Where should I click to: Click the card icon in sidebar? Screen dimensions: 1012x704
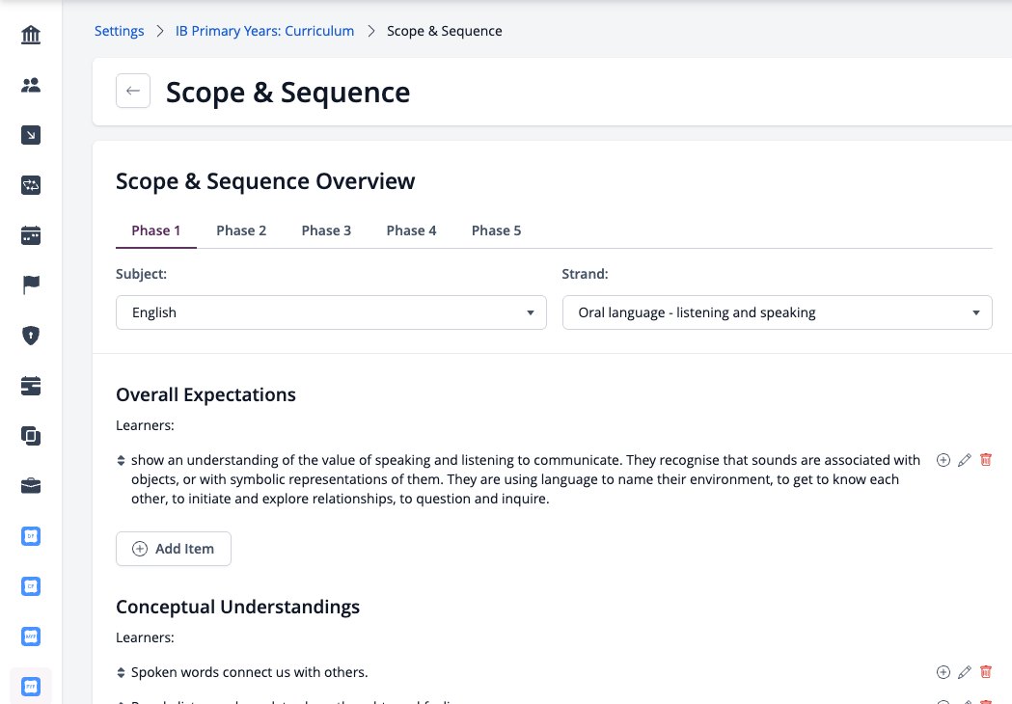tap(30, 386)
